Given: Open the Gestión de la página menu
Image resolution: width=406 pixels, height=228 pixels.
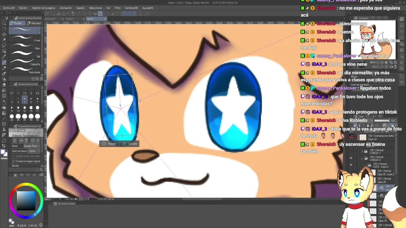Looking at the screenshot, I should 43,8.
